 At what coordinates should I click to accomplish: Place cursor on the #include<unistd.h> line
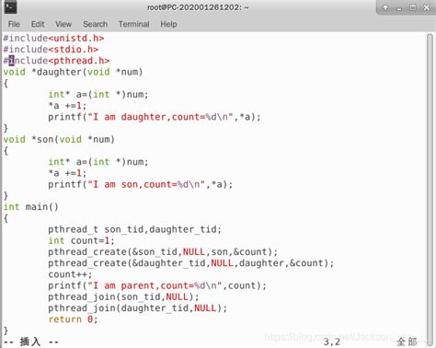(x=53, y=39)
